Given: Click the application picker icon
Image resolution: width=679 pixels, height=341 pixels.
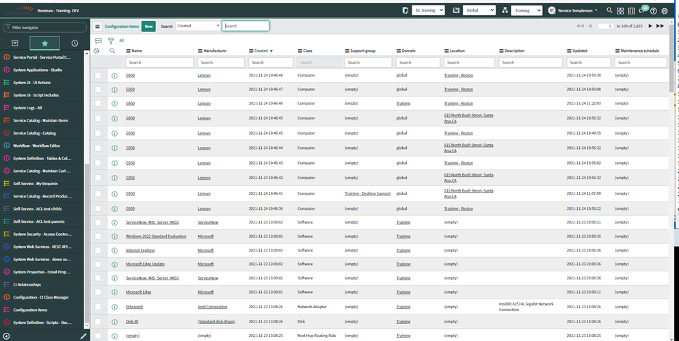Looking at the screenshot, I should [456, 10].
